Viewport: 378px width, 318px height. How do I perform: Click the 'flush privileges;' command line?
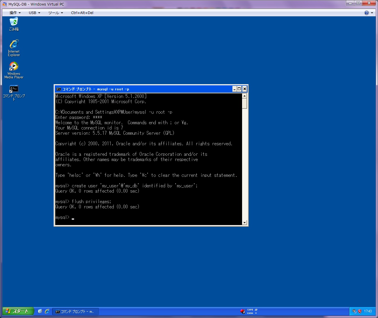click(83, 201)
